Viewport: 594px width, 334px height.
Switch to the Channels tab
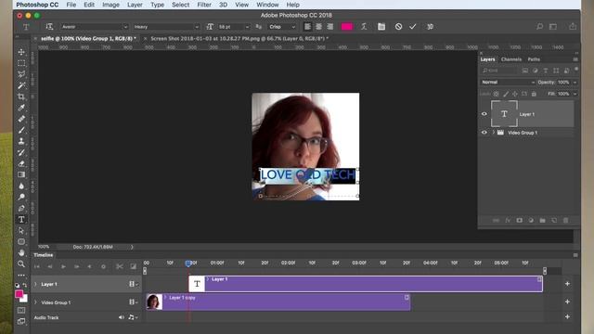[x=511, y=59]
